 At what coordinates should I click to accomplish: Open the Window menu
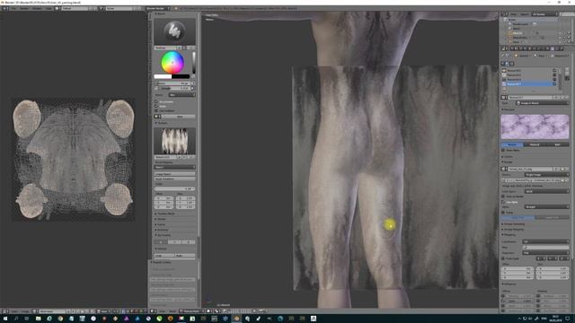(37, 8)
